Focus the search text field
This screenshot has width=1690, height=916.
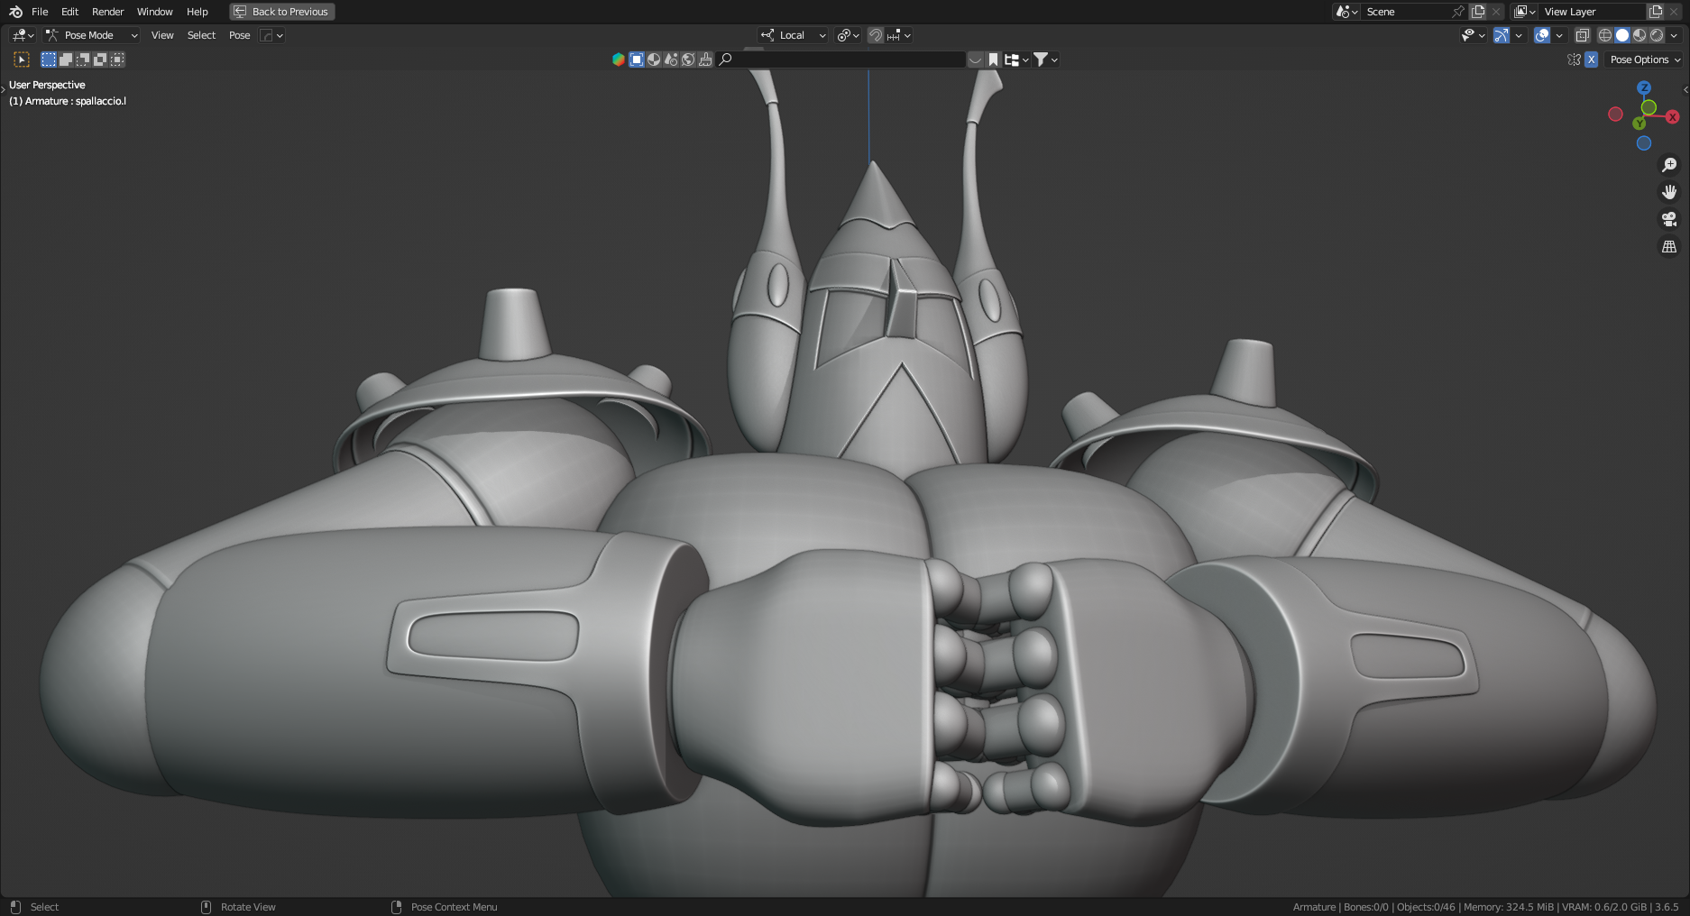tap(840, 60)
